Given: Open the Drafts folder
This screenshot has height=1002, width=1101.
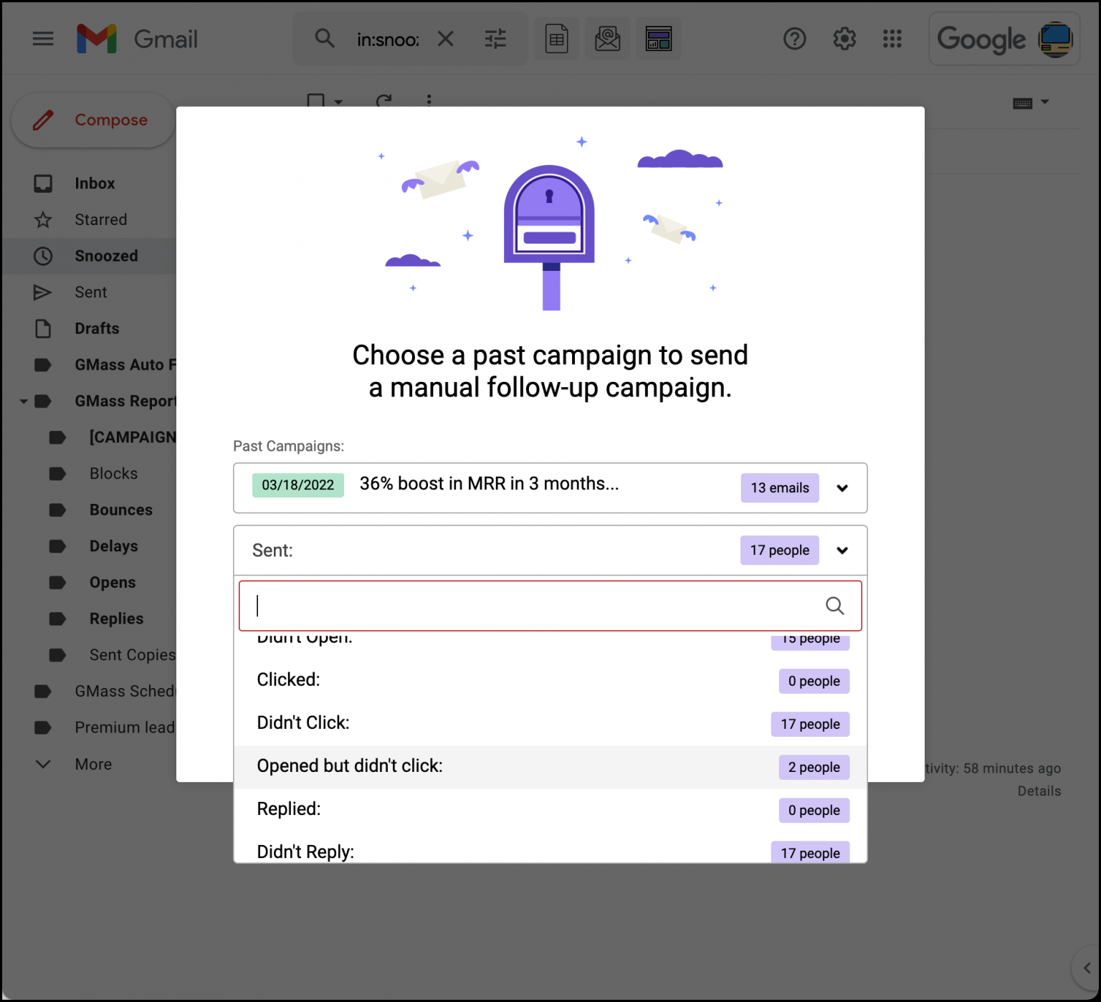Looking at the screenshot, I should (96, 328).
